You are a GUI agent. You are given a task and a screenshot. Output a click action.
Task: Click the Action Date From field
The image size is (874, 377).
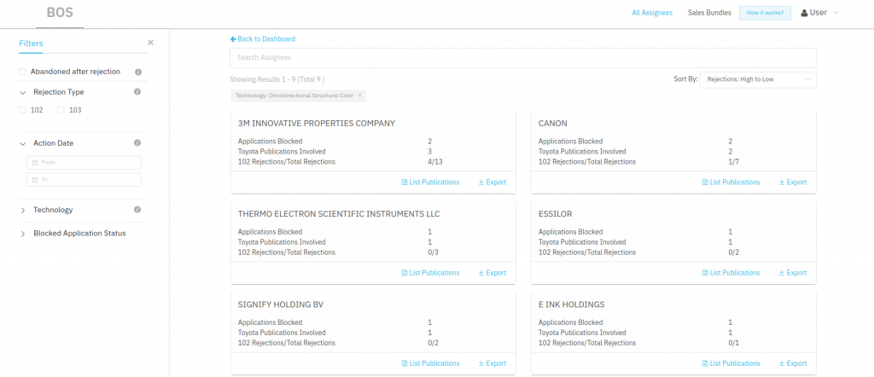coord(84,163)
